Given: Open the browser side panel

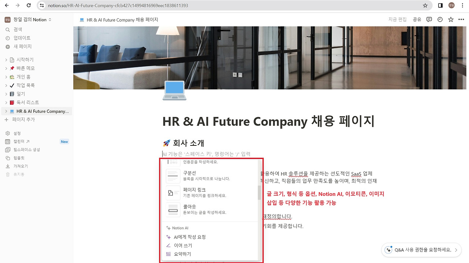Looking at the screenshot, I should [440, 5].
